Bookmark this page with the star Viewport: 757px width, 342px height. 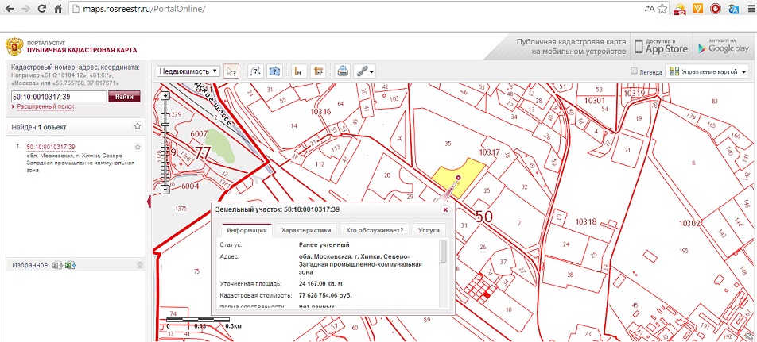pos(662,9)
